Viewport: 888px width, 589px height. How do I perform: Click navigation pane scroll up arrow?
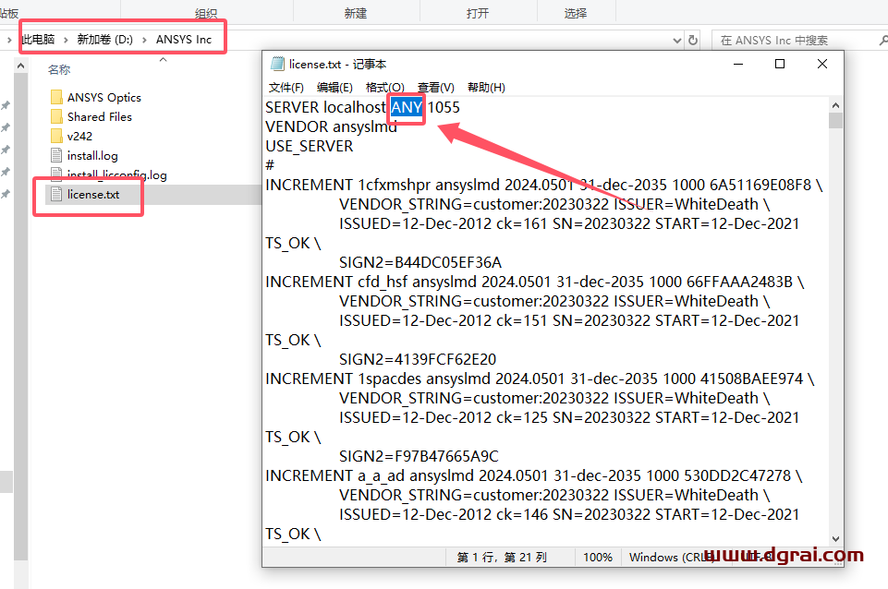[x=20, y=66]
